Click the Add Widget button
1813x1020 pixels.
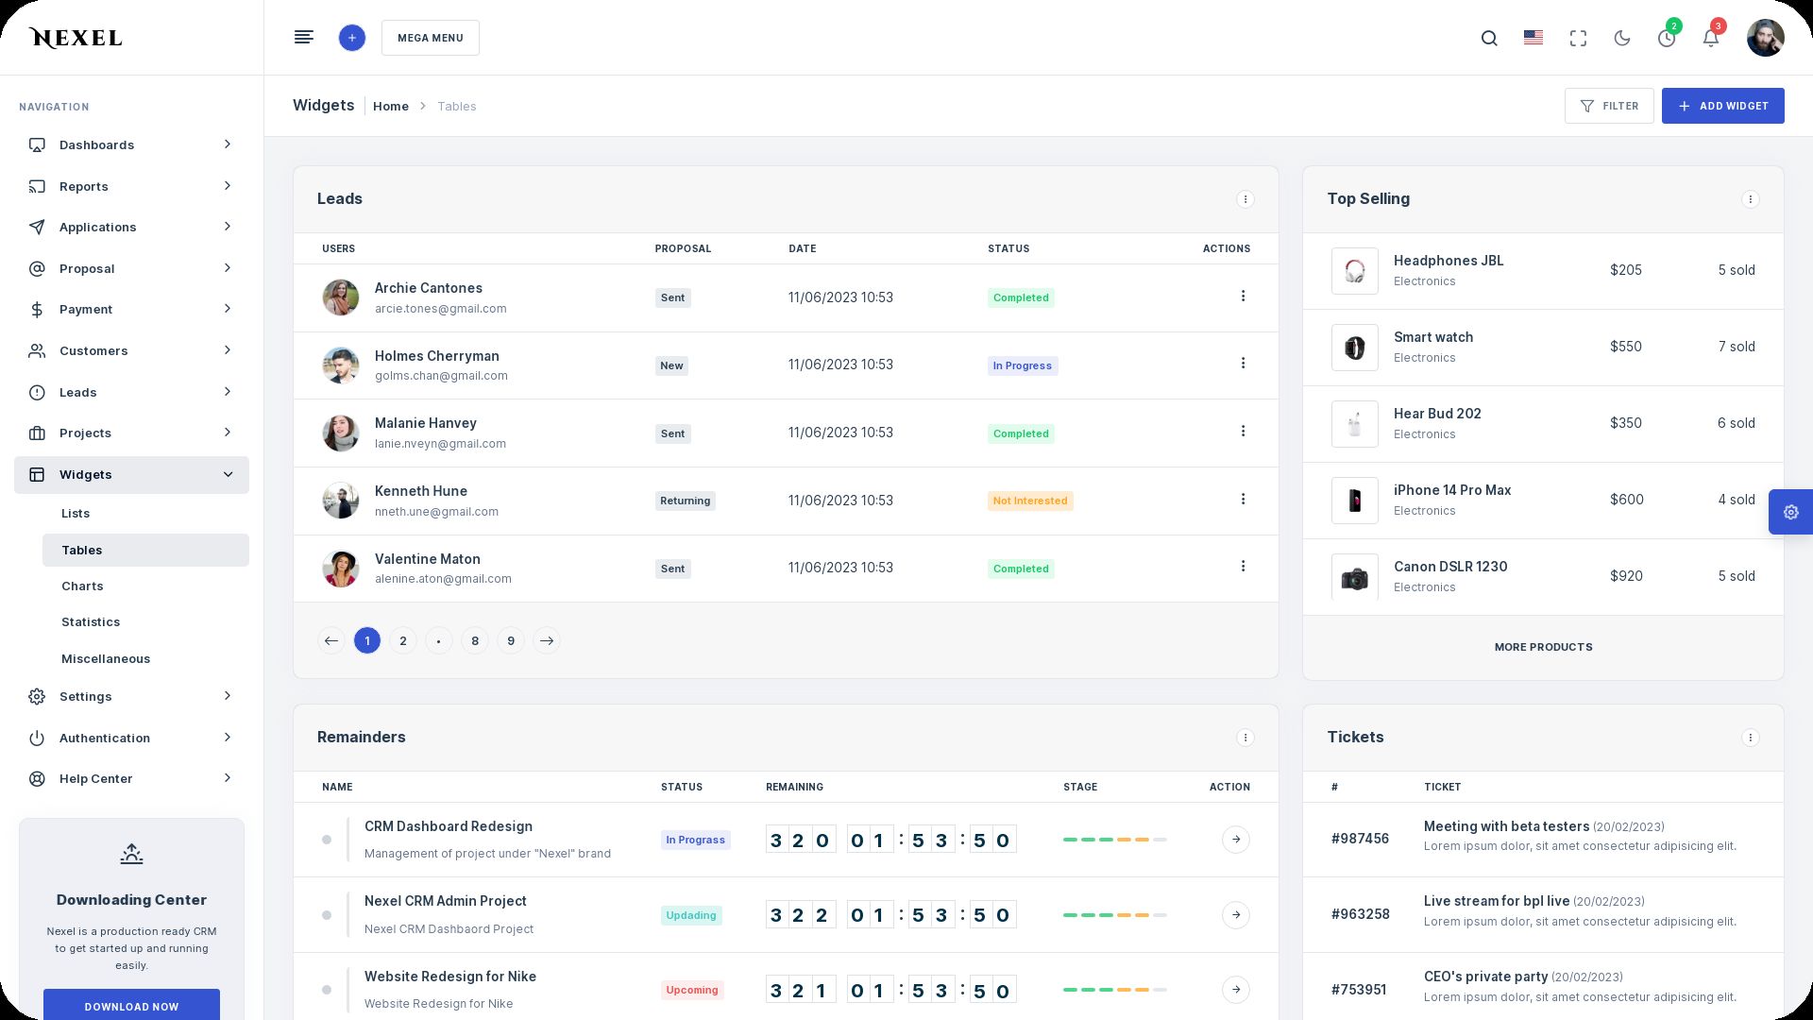(1722, 106)
